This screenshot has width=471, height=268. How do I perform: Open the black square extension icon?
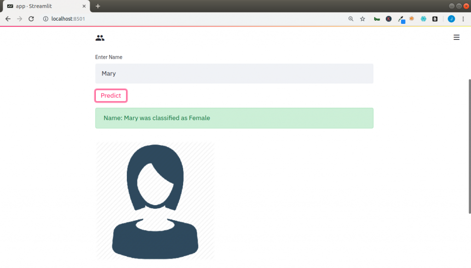click(x=435, y=19)
